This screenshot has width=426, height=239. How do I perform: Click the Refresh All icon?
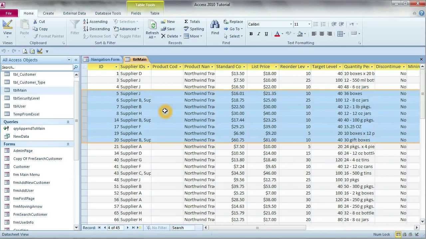[x=152, y=29]
